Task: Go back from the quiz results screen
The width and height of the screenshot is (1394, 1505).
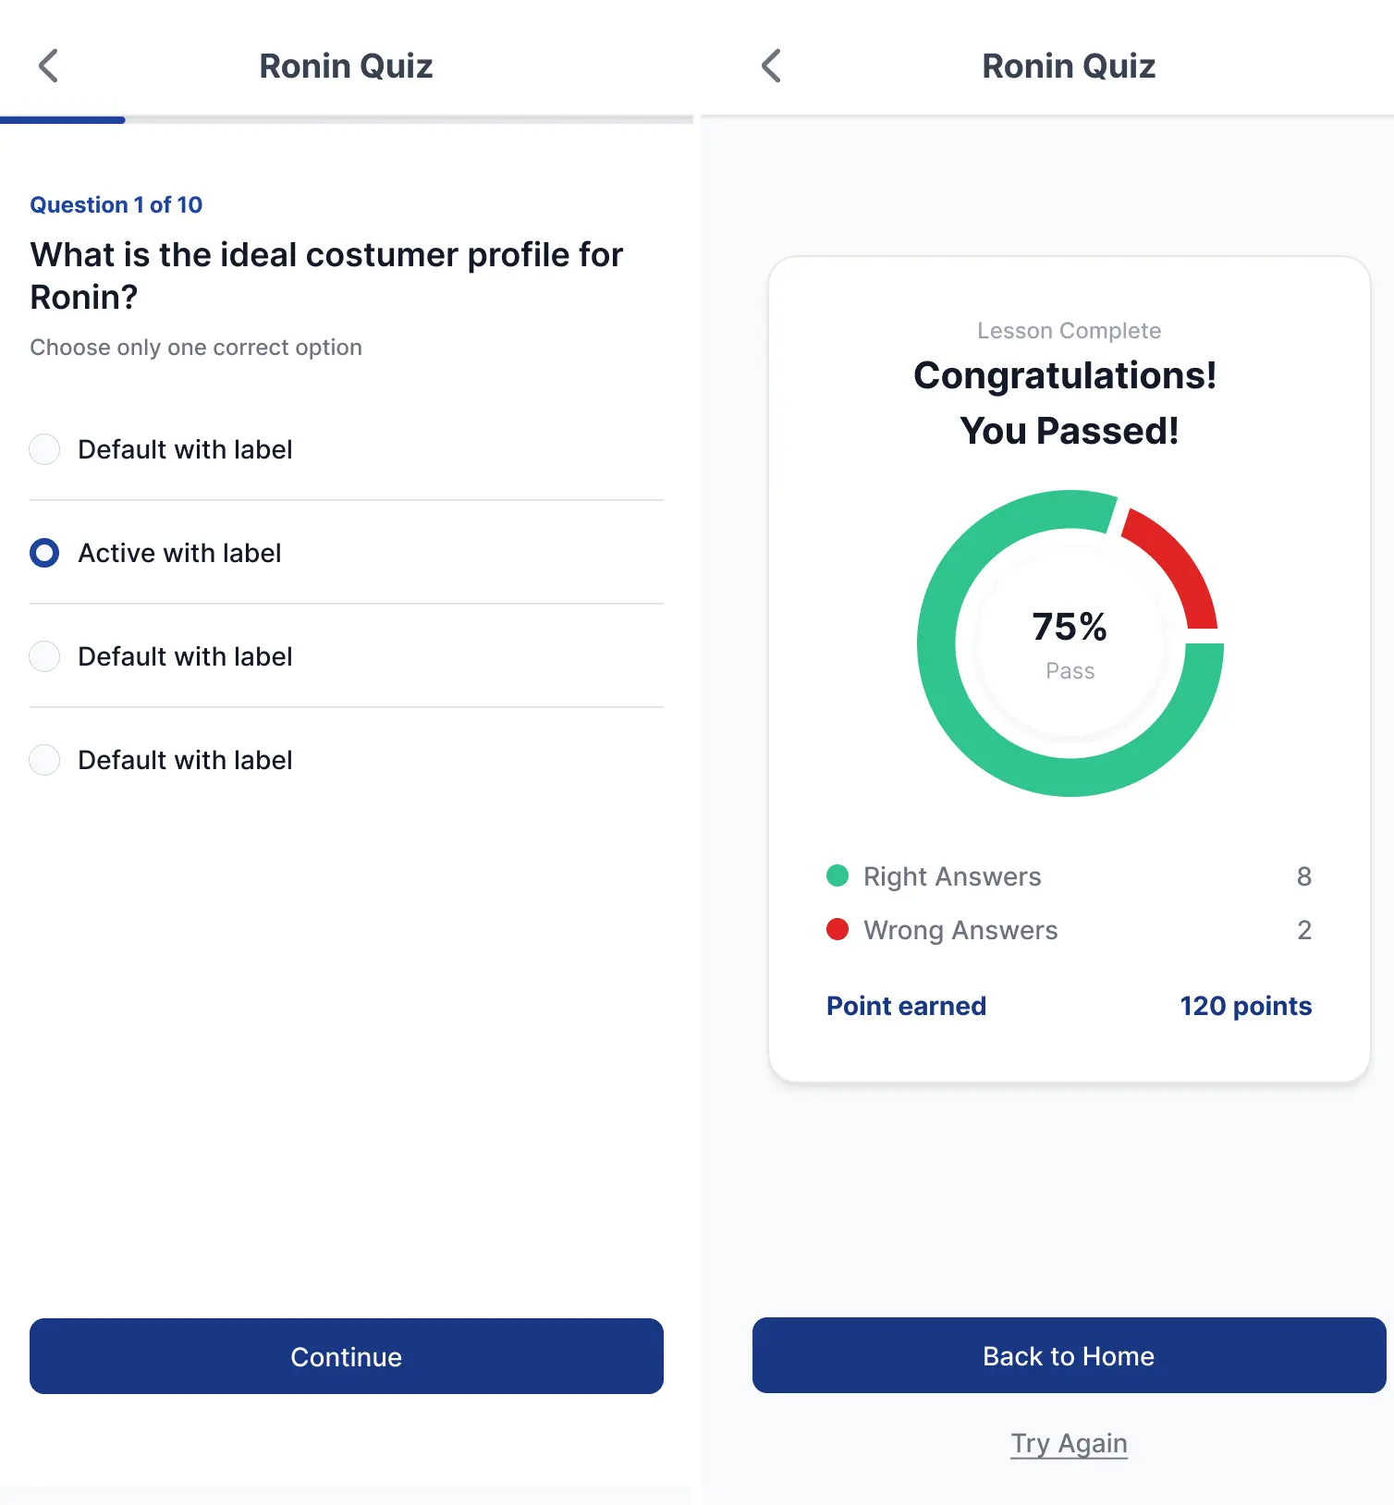Action: (x=771, y=66)
